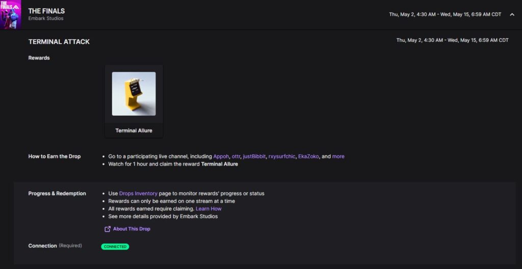Click the Terminal Allure reward caption
522x269 pixels.
(x=134, y=130)
